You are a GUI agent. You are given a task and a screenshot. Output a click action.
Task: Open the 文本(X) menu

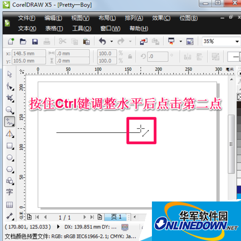coord(27,29)
